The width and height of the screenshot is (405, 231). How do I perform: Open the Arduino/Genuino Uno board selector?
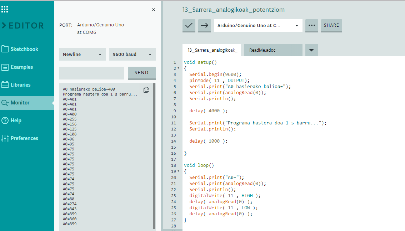(x=258, y=26)
